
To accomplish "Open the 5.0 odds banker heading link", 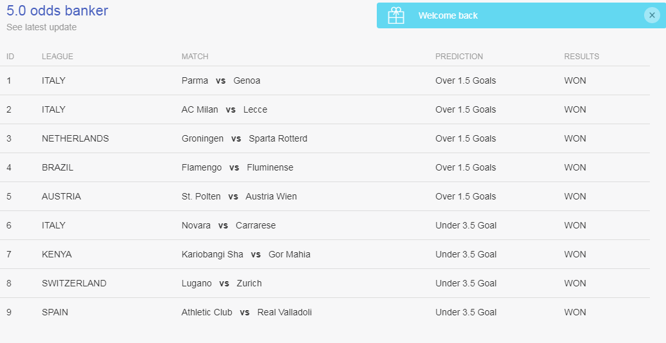I will click(x=57, y=10).
